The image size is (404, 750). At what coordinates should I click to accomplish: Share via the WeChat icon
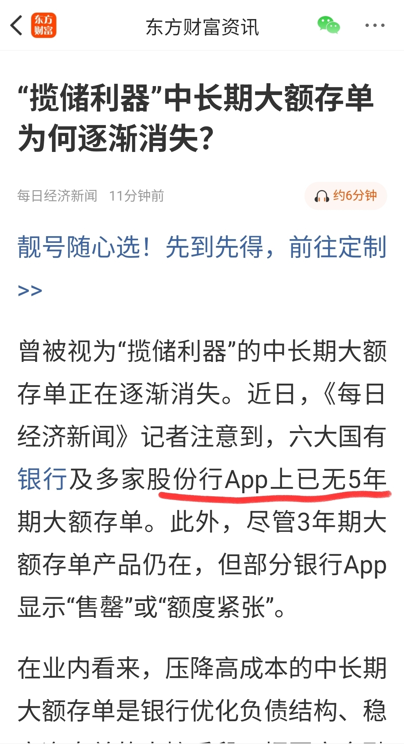pyautogui.click(x=328, y=25)
